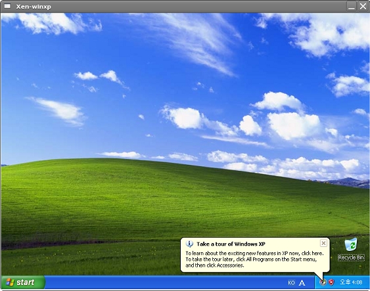Click the balloon line mentioning Accessories

pos(214,265)
